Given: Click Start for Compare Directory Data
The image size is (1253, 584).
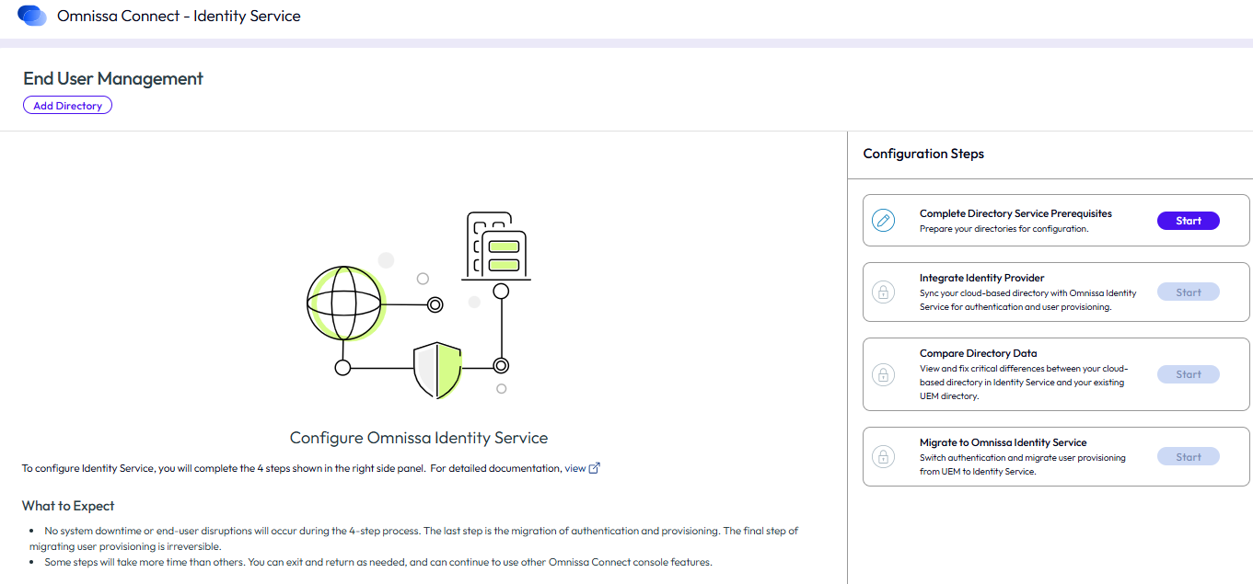Looking at the screenshot, I should point(1189,374).
